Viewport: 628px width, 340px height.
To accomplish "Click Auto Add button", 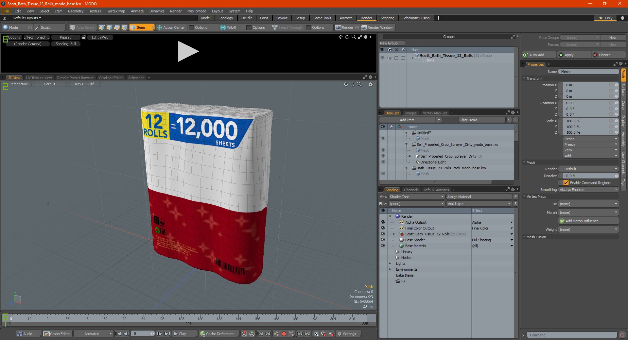I will pos(539,55).
